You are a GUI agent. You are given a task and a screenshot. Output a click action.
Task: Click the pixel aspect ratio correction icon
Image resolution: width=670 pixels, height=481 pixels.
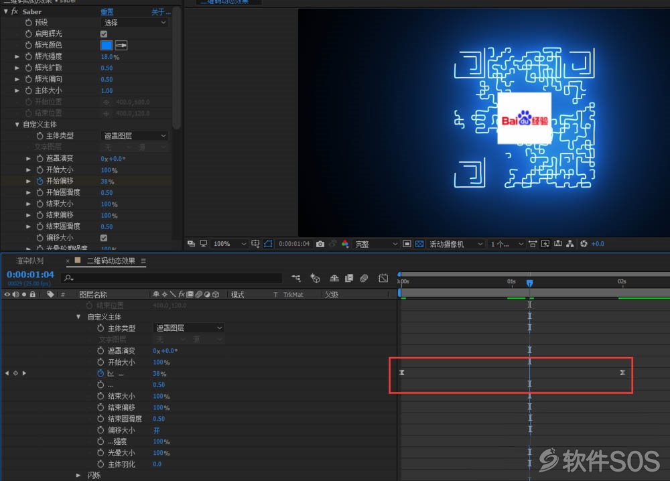click(x=533, y=244)
